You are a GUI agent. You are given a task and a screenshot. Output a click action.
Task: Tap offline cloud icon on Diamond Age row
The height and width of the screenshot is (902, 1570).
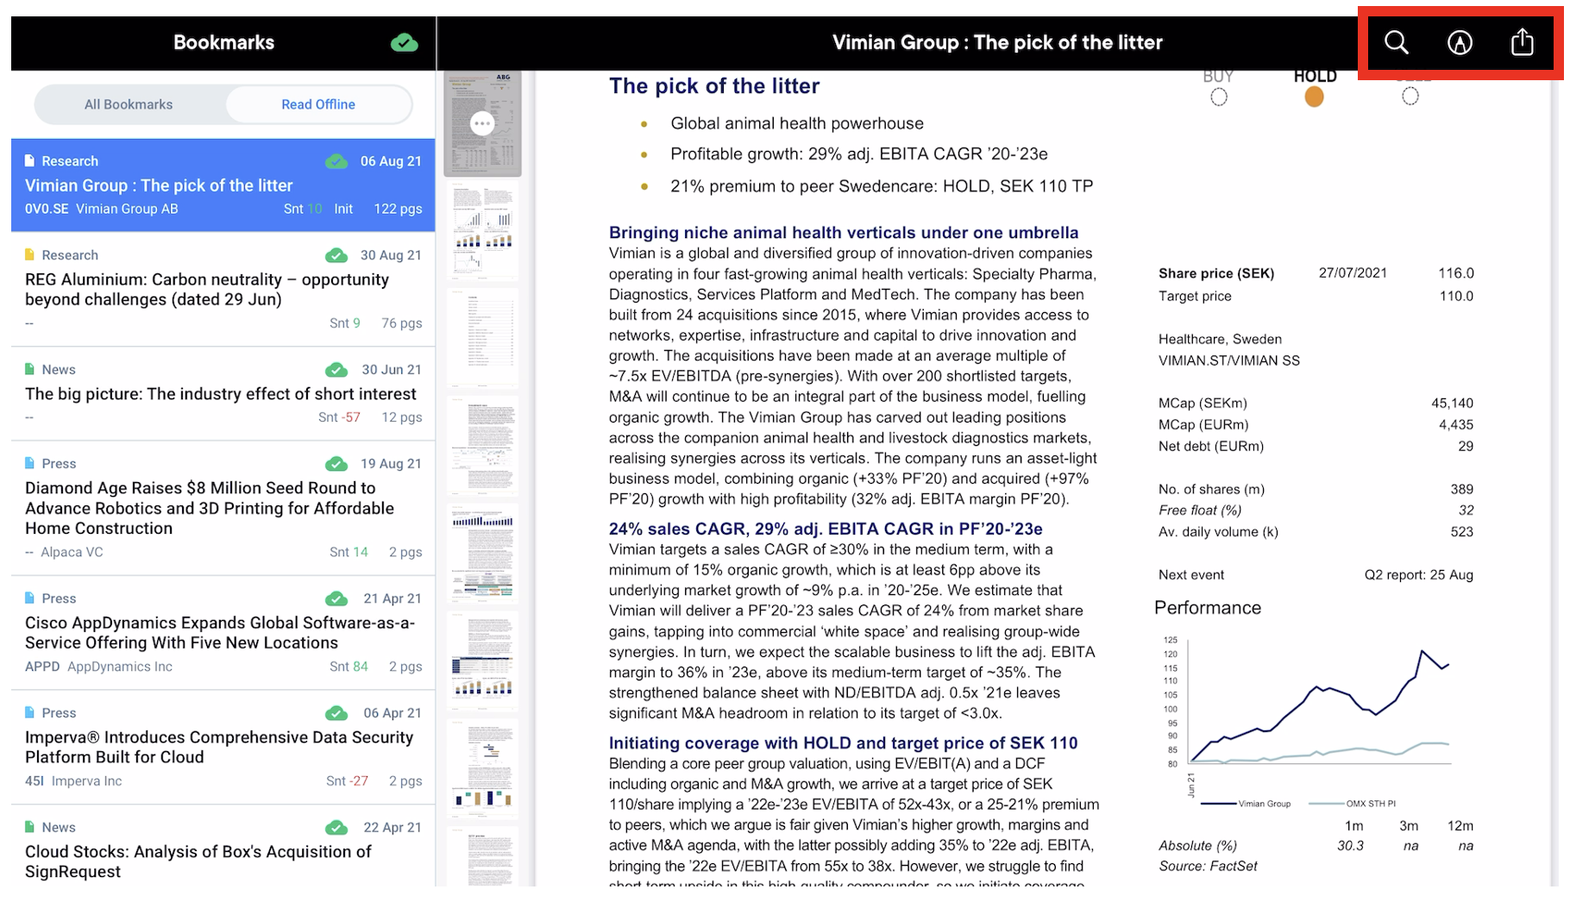(x=336, y=464)
